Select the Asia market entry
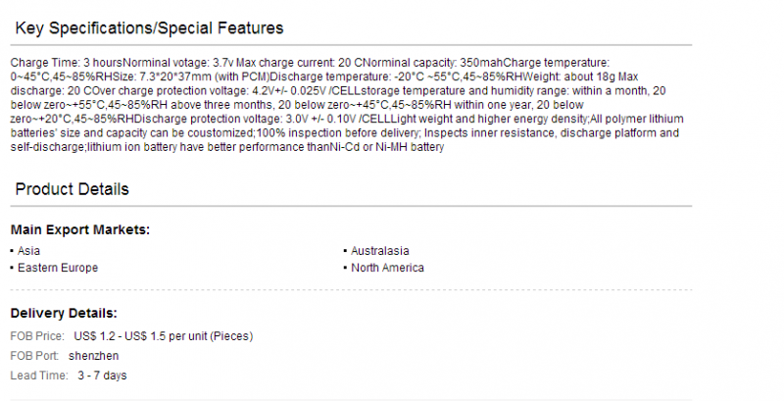 28,250
